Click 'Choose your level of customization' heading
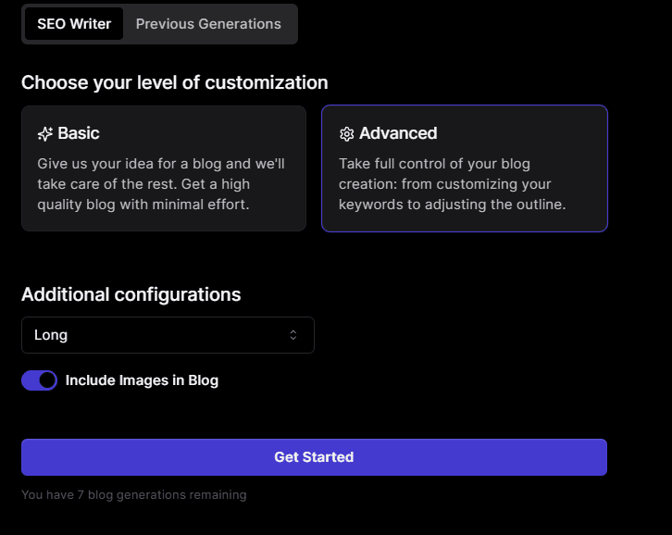This screenshot has width=672, height=535. tap(175, 82)
